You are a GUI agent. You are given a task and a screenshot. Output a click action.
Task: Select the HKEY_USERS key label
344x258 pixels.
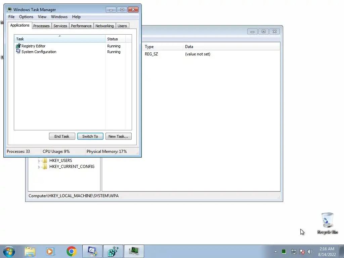coord(60,161)
